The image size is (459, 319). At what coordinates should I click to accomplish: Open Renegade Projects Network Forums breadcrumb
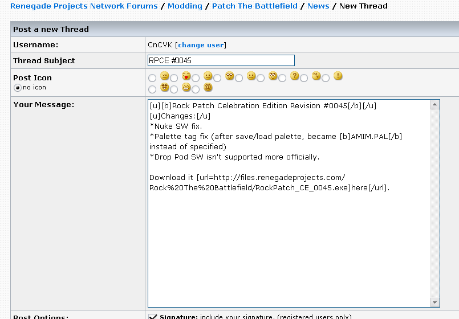point(84,6)
